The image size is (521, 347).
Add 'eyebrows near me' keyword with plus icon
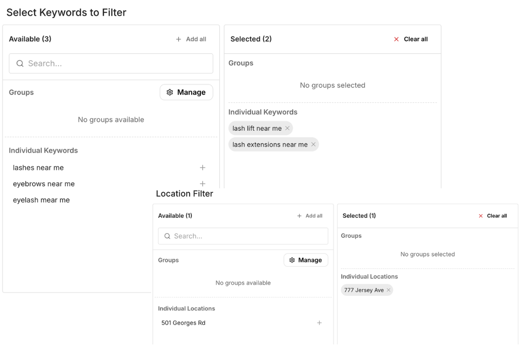pos(202,183)
